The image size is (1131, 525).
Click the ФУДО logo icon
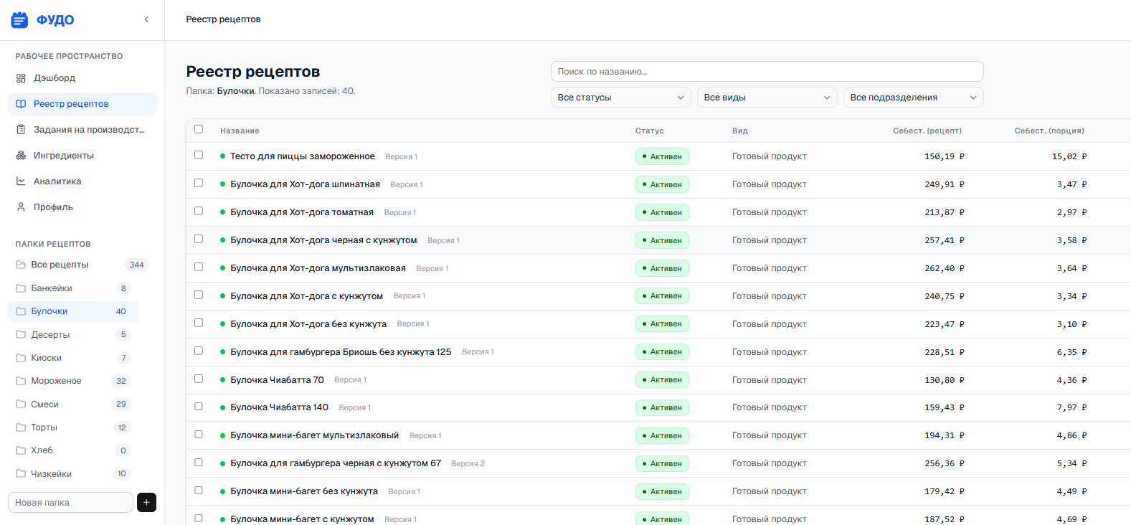(x=19, y=20)
